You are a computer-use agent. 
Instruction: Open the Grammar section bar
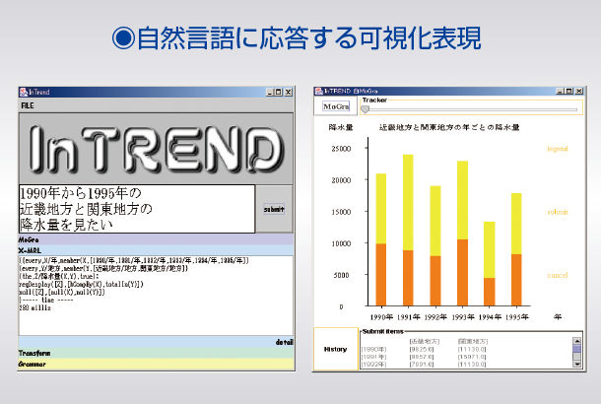point(155,364)
